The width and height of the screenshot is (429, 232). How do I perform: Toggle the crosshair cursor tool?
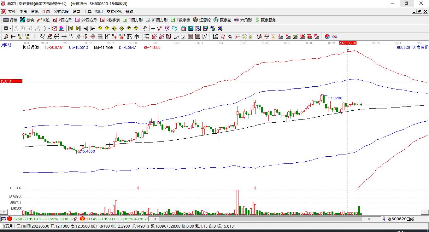[x=153, y=28]
